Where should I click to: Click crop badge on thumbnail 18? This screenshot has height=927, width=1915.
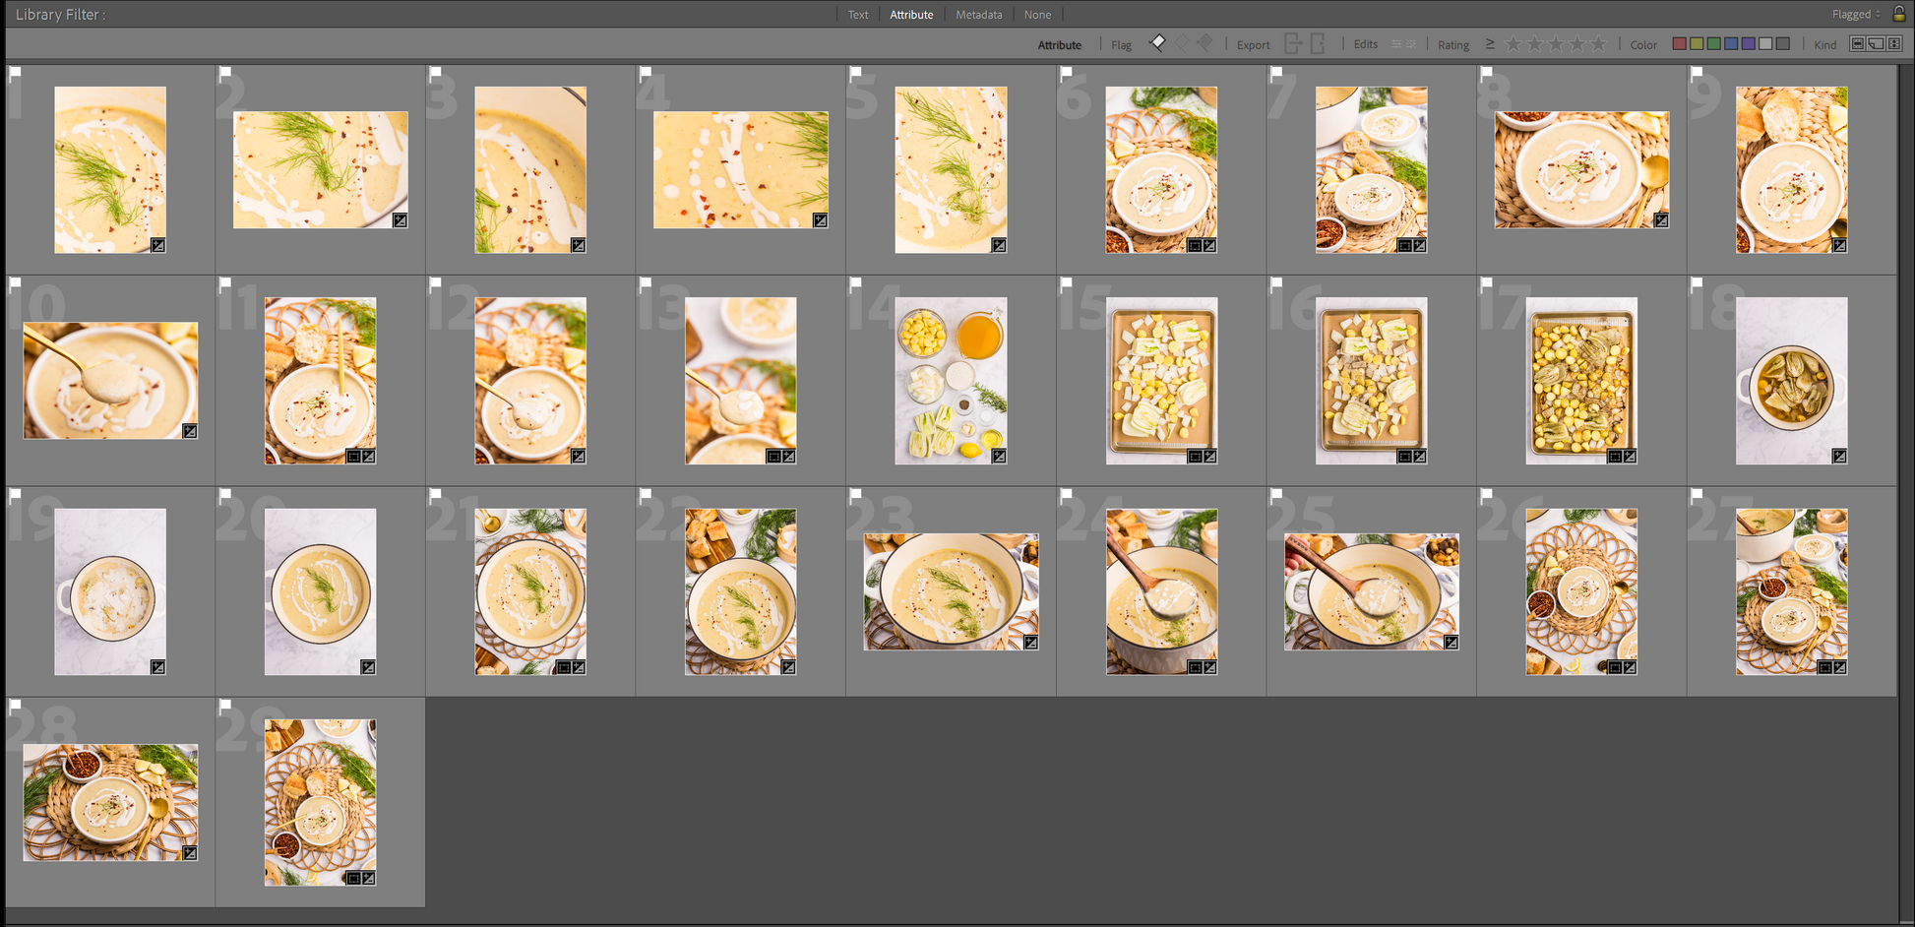tap(1839, 457)
